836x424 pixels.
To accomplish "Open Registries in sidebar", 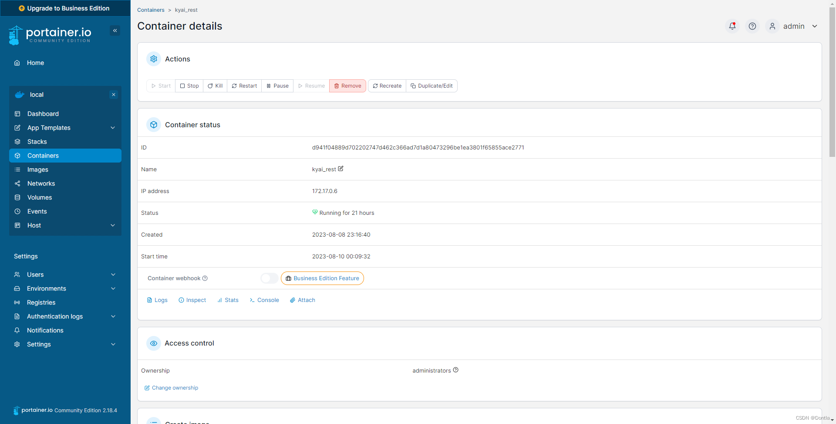I will [65, 302].
